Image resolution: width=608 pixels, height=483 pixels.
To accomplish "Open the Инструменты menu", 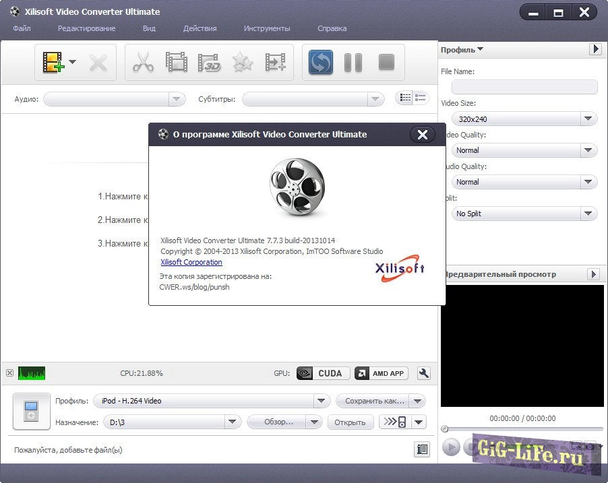I will tap(267, 28).
